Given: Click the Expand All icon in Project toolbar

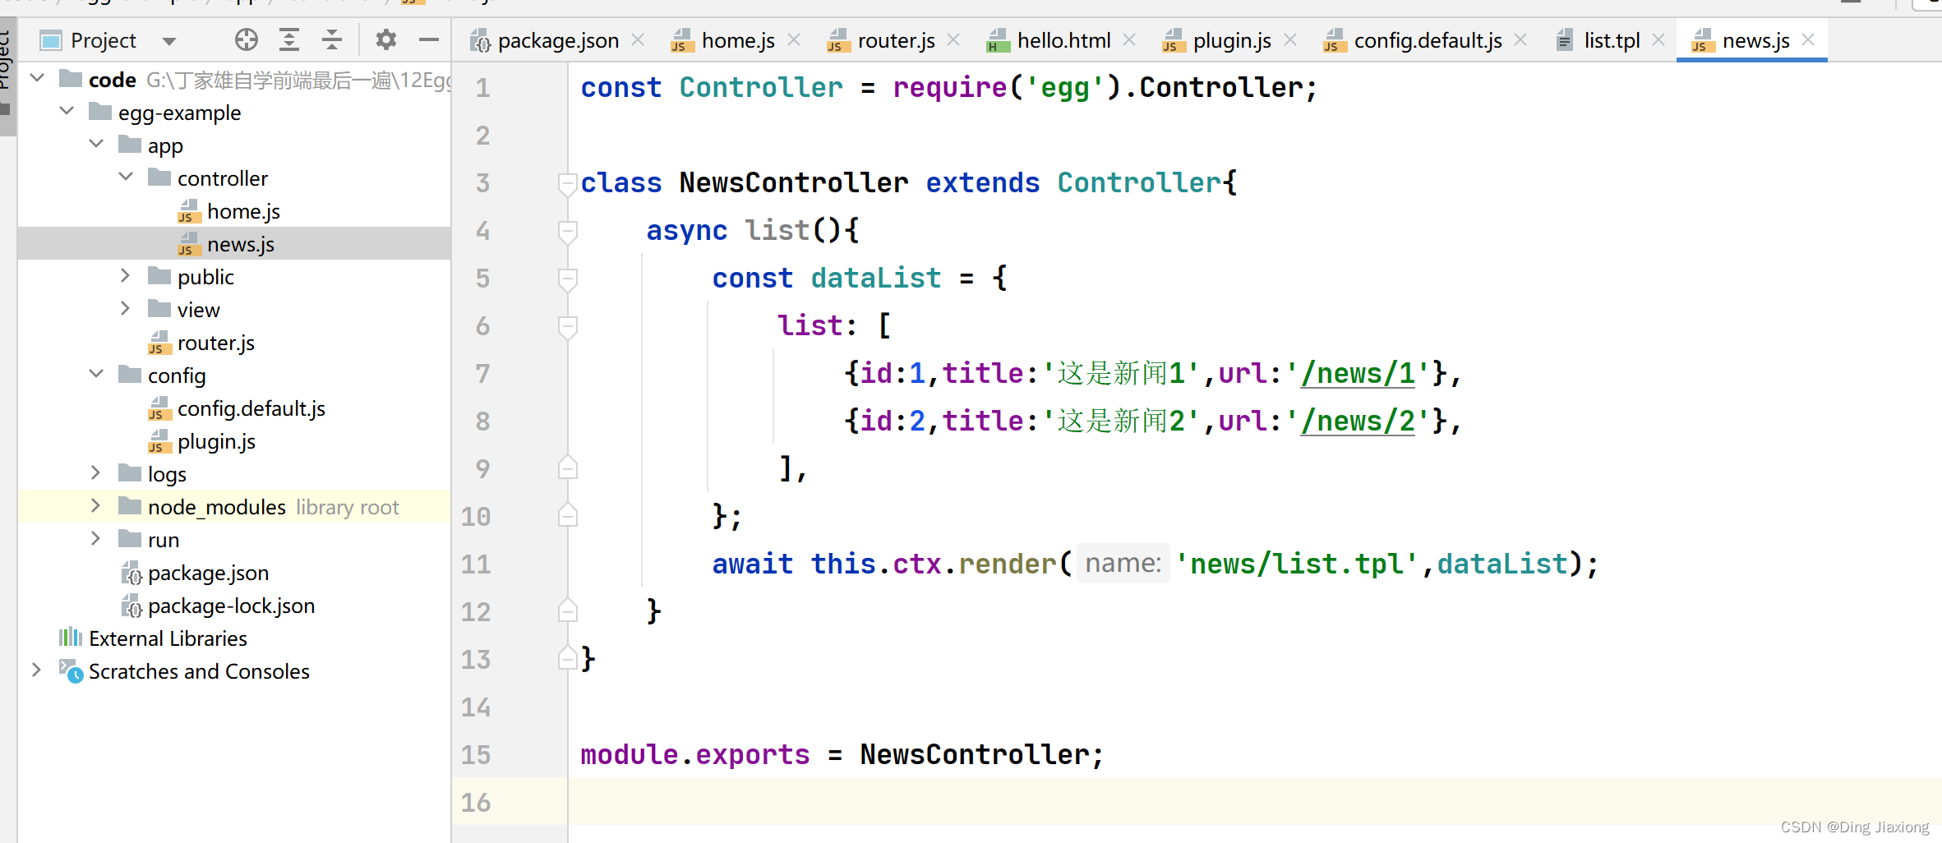Looking at the screenshot, I should (x=289, y=39).
